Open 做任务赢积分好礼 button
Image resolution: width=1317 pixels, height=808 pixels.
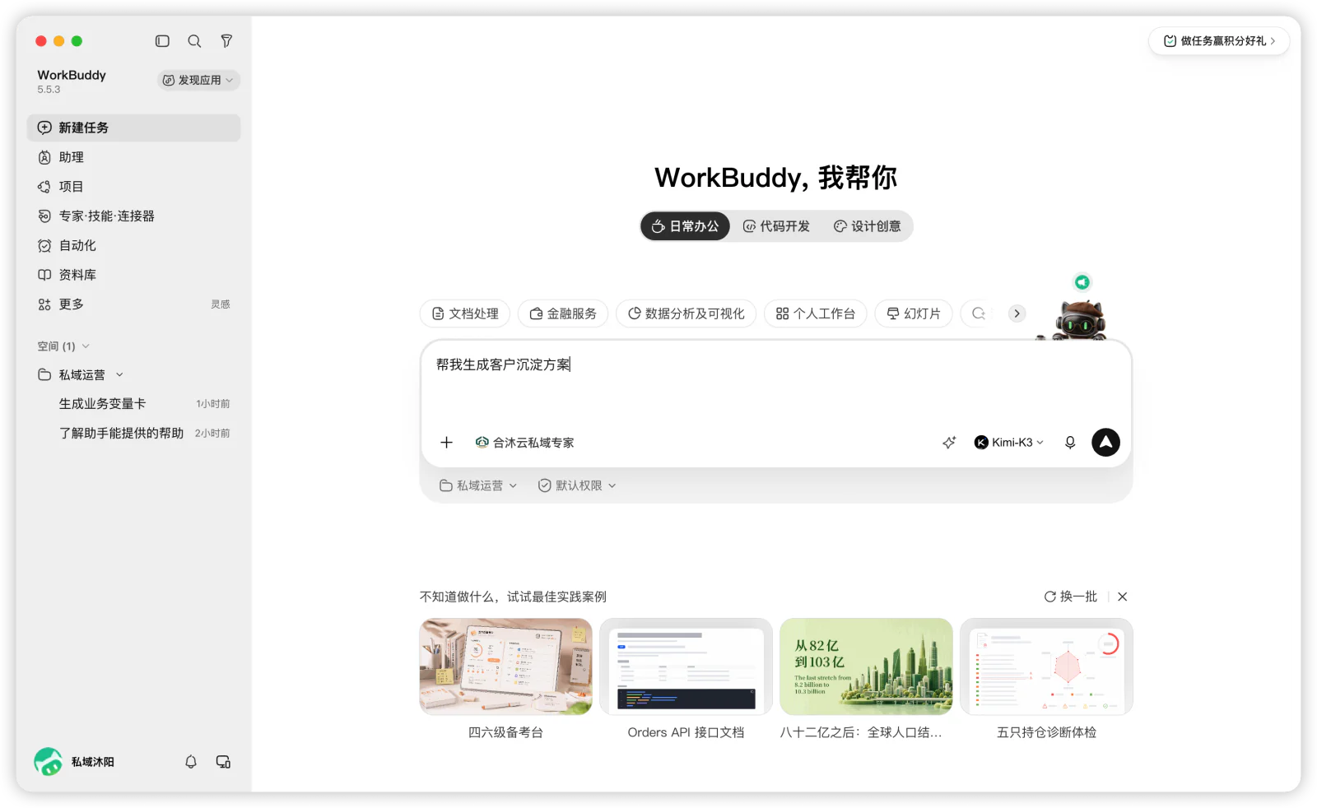[1219, 41]
